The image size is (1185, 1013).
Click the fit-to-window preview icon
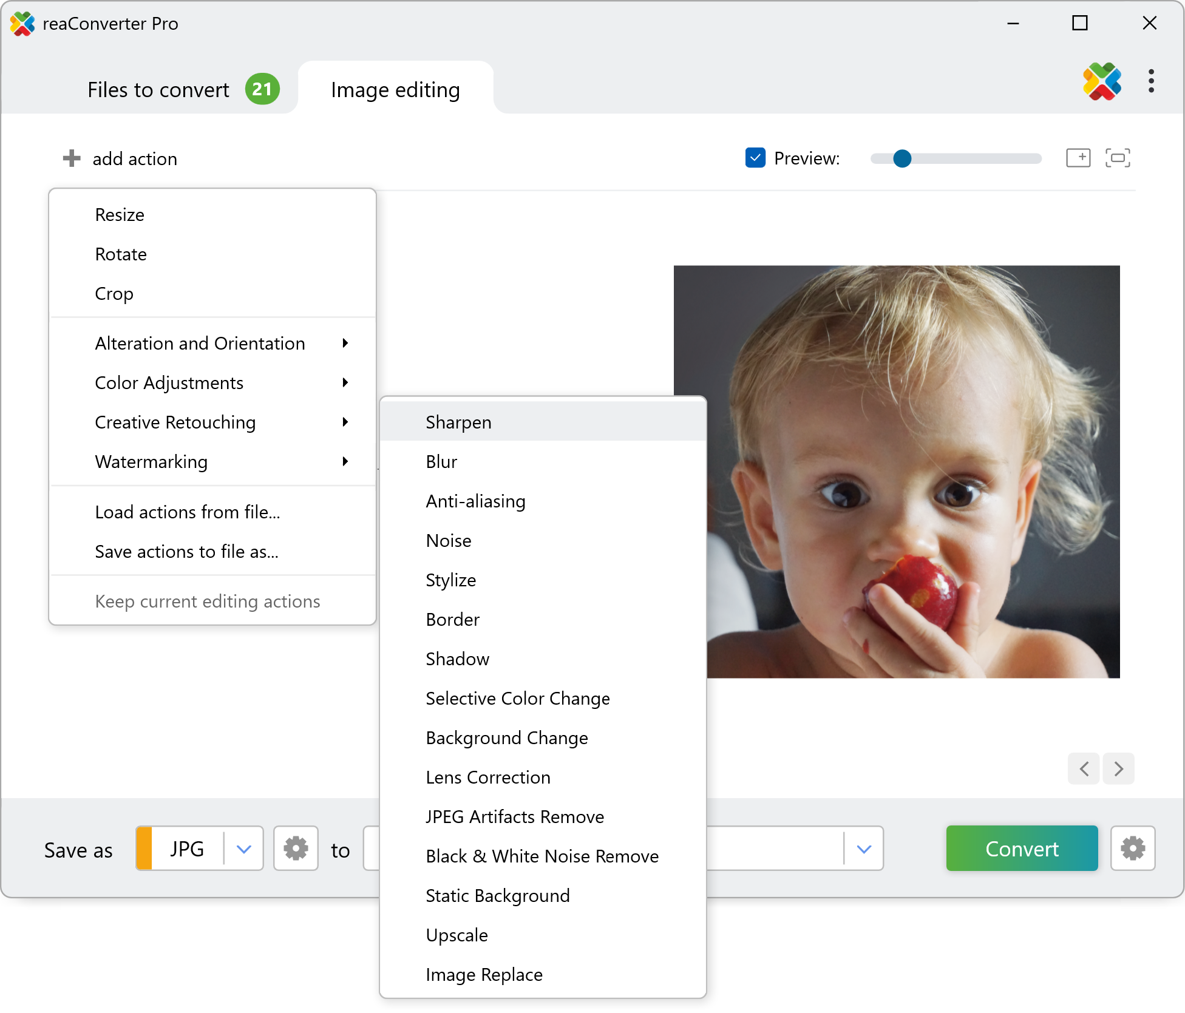coord(1118,158)
